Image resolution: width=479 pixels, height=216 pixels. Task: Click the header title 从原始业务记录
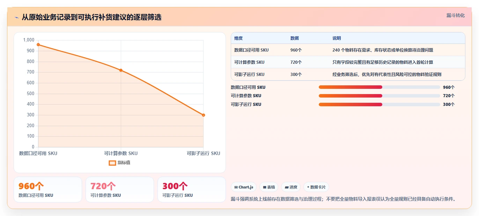pos(91,17)
